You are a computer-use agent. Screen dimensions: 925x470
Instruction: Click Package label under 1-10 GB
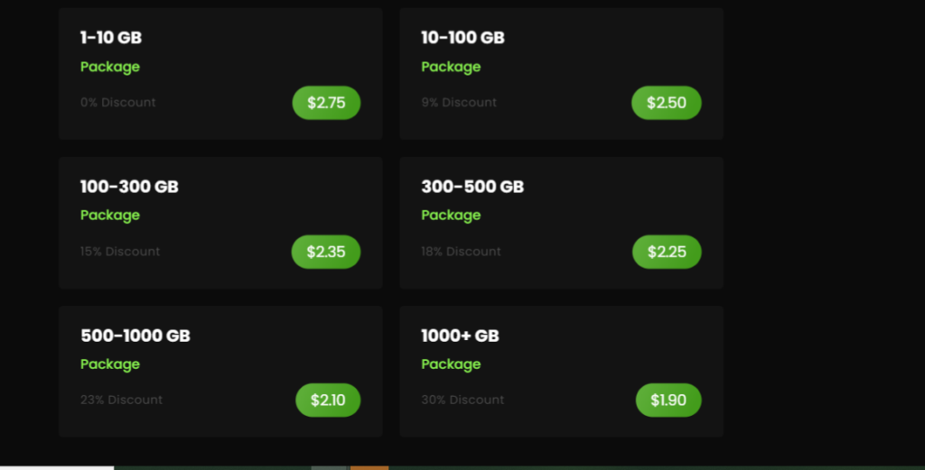(x=110, y=67)
